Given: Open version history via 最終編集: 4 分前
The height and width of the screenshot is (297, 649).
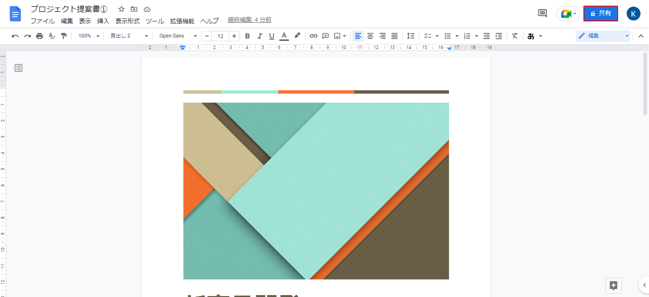Looking at the screenshot, I should pyautogui.click(x=249, y=20).
